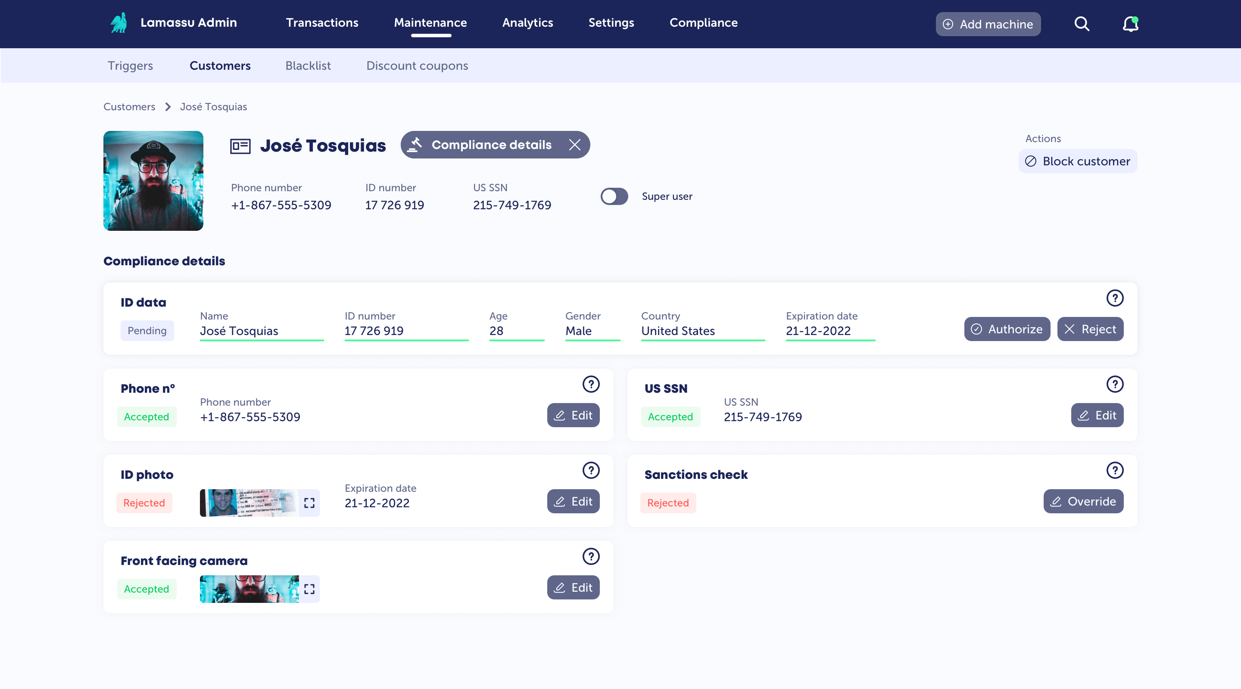The image size is (1241, 689).
Task: Override the Sanctions check result
Action: [1083, 502]
